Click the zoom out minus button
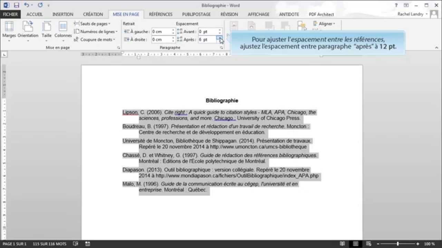Image resolution: width=442 pixels, height=248 pixels. coord(378,244)
